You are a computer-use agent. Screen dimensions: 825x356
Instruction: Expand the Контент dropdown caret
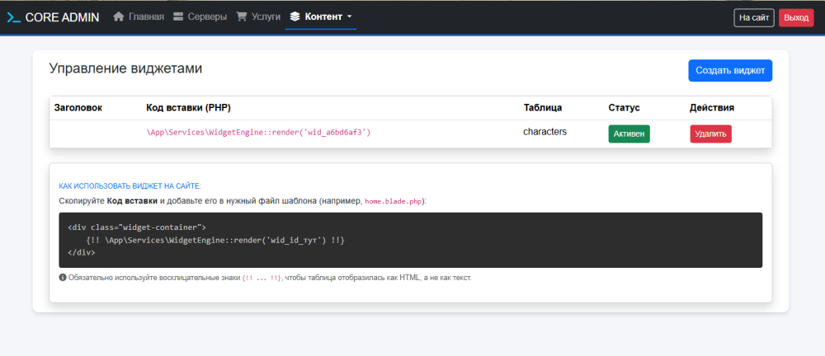point(350,16)
